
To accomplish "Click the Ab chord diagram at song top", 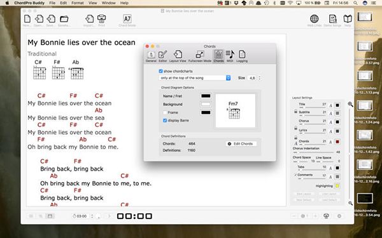I will (x=76, y=73).
